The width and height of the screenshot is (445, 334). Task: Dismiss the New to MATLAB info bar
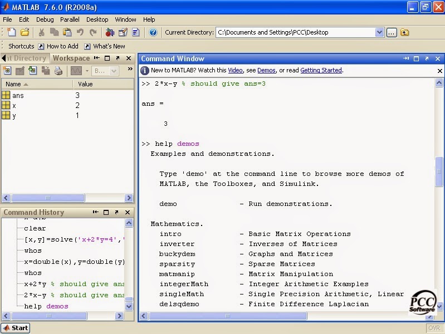click(439, 71)
